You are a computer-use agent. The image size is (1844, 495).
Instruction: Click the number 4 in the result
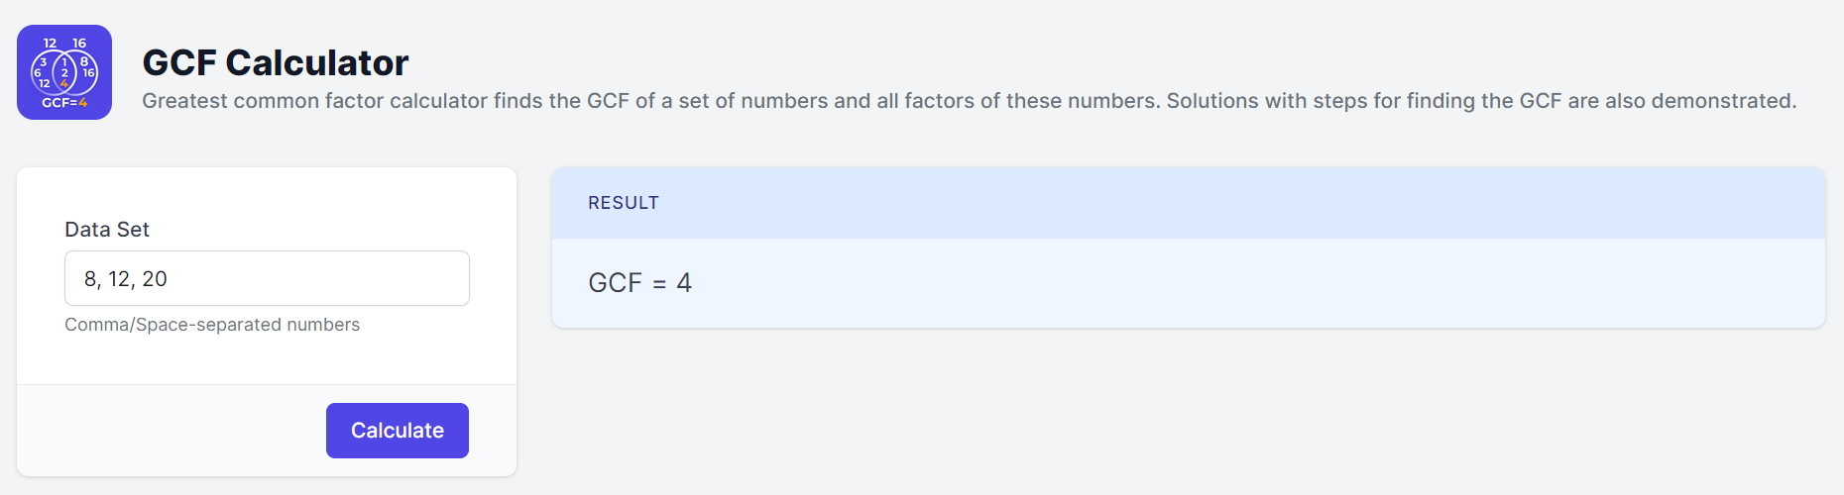pos(684,283)
